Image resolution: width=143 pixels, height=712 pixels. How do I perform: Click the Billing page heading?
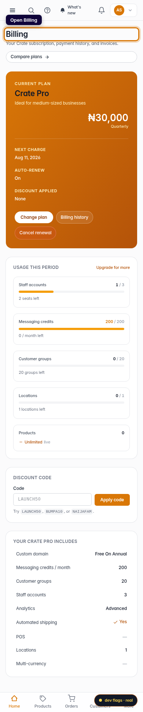pyautogui.click(x=17, y=34)
